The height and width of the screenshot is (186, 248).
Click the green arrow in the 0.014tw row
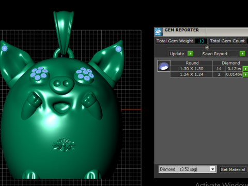[x=245, y=74]
